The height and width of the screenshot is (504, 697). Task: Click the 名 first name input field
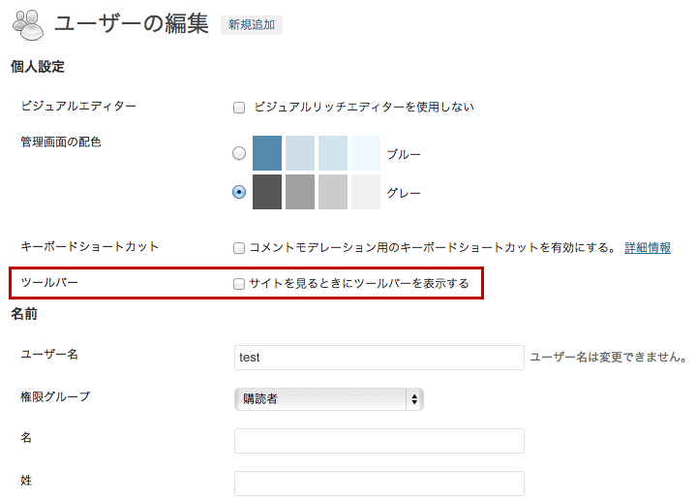379,441
